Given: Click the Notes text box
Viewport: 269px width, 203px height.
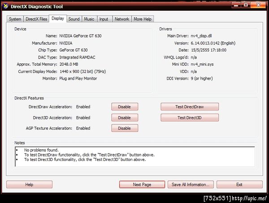Looking at the screenshot, I should point(135,156).
